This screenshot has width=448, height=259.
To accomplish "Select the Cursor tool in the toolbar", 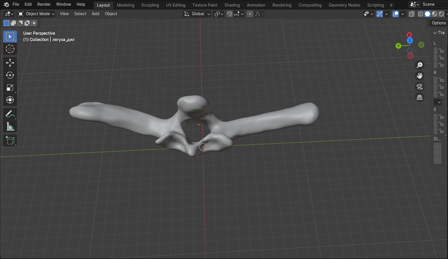I will pyautogui.click(x=10, y=49).
